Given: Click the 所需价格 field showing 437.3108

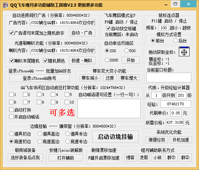Looking at the screenshot, I should 175,122.
